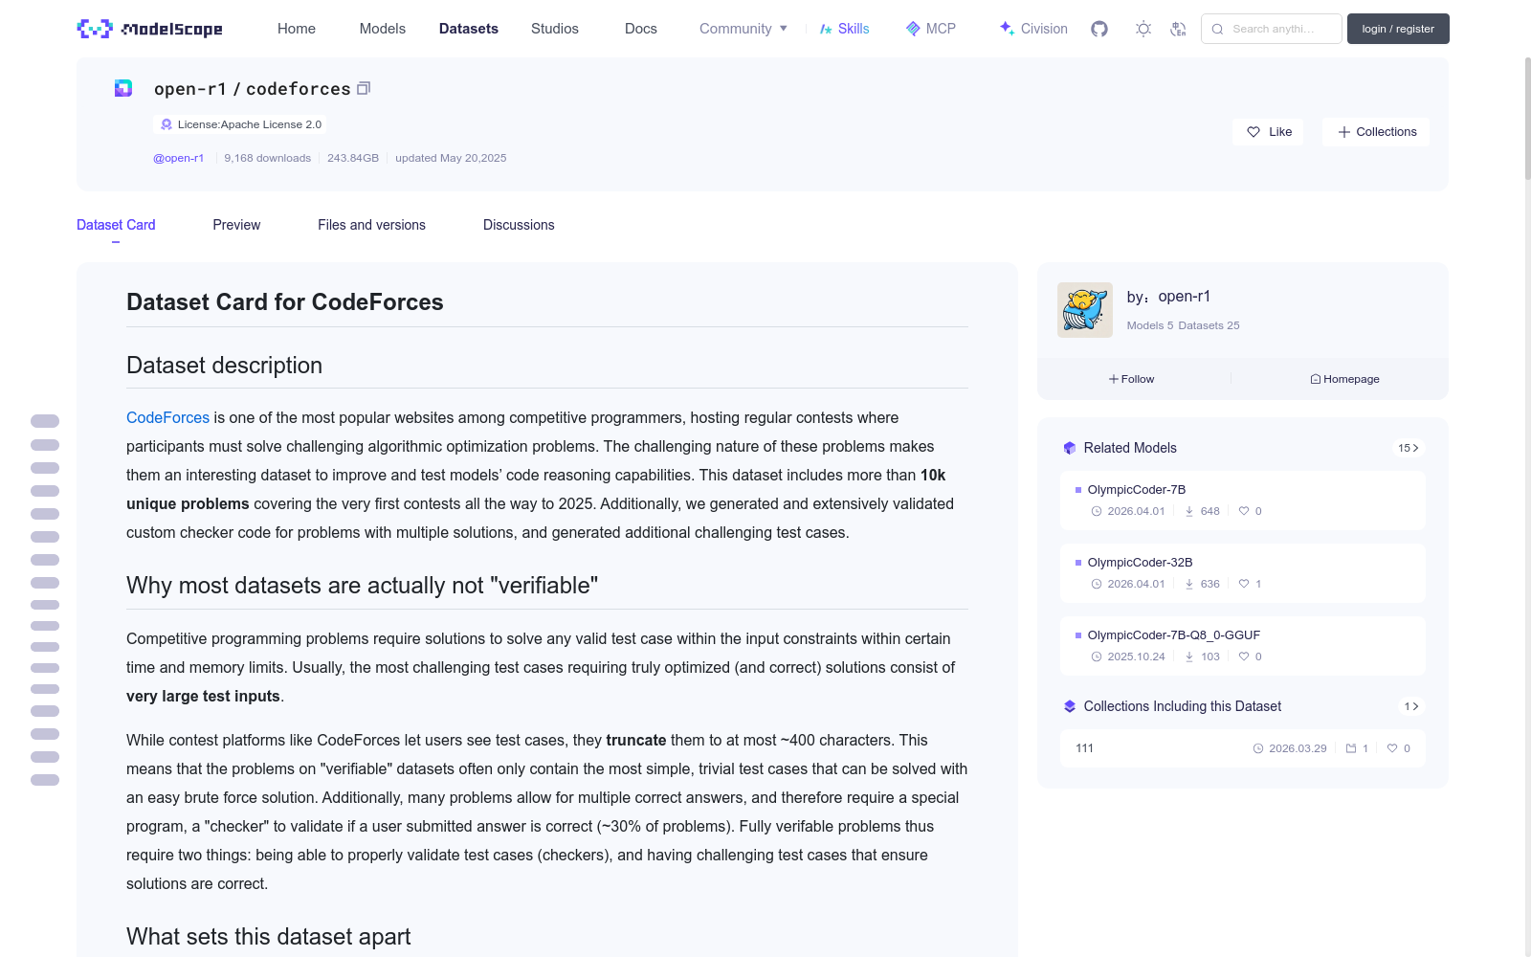Open Civision sparkle link
The image size is (1531, 957).
click(x=1033, y=29)
